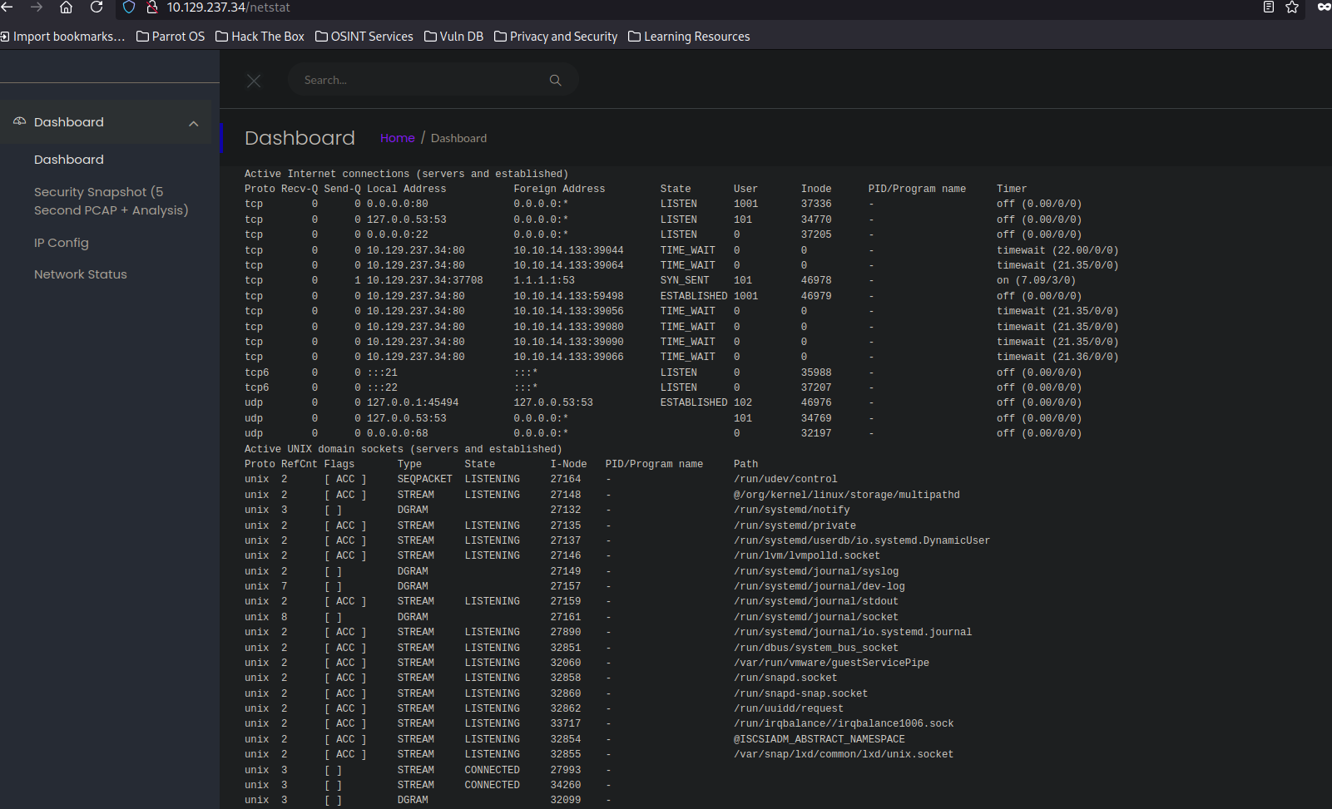Open the Hack The Box bookmark folder

coord(260,37)
